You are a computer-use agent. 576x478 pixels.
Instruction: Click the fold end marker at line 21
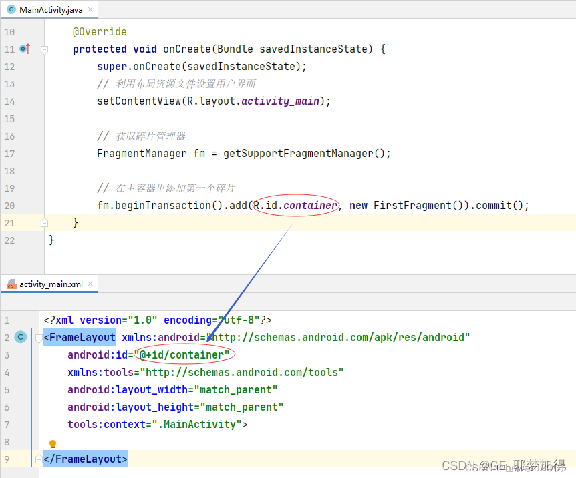pyautogui.click(x=45, y=222)
